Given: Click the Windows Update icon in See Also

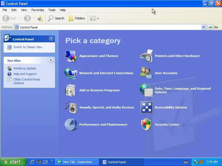Looking at the screenshot, I should tap(9, 68).
